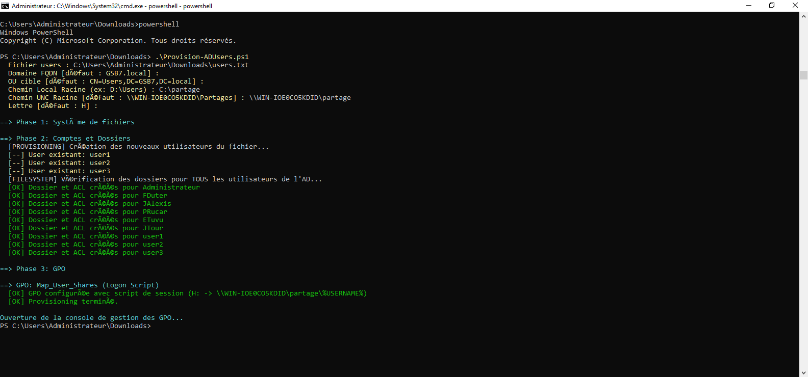808x377 pixels.
Task: Click the OK Dossier line for user2
Action: click(x=86, y=244)
